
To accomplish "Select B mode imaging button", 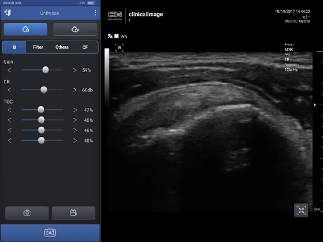I will tap(26, 29).
